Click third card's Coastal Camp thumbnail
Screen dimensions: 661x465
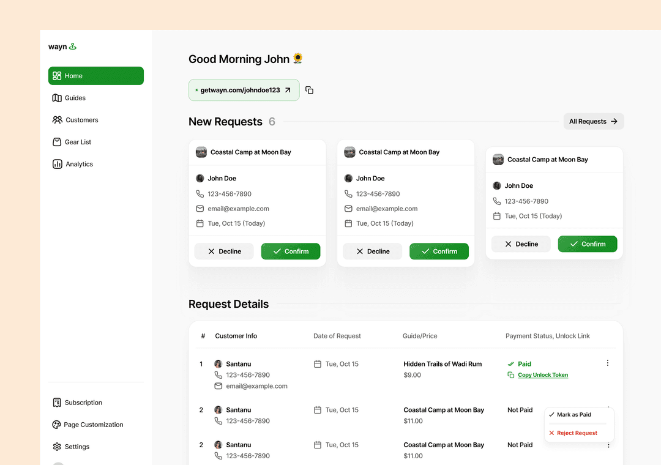(498, 159)
